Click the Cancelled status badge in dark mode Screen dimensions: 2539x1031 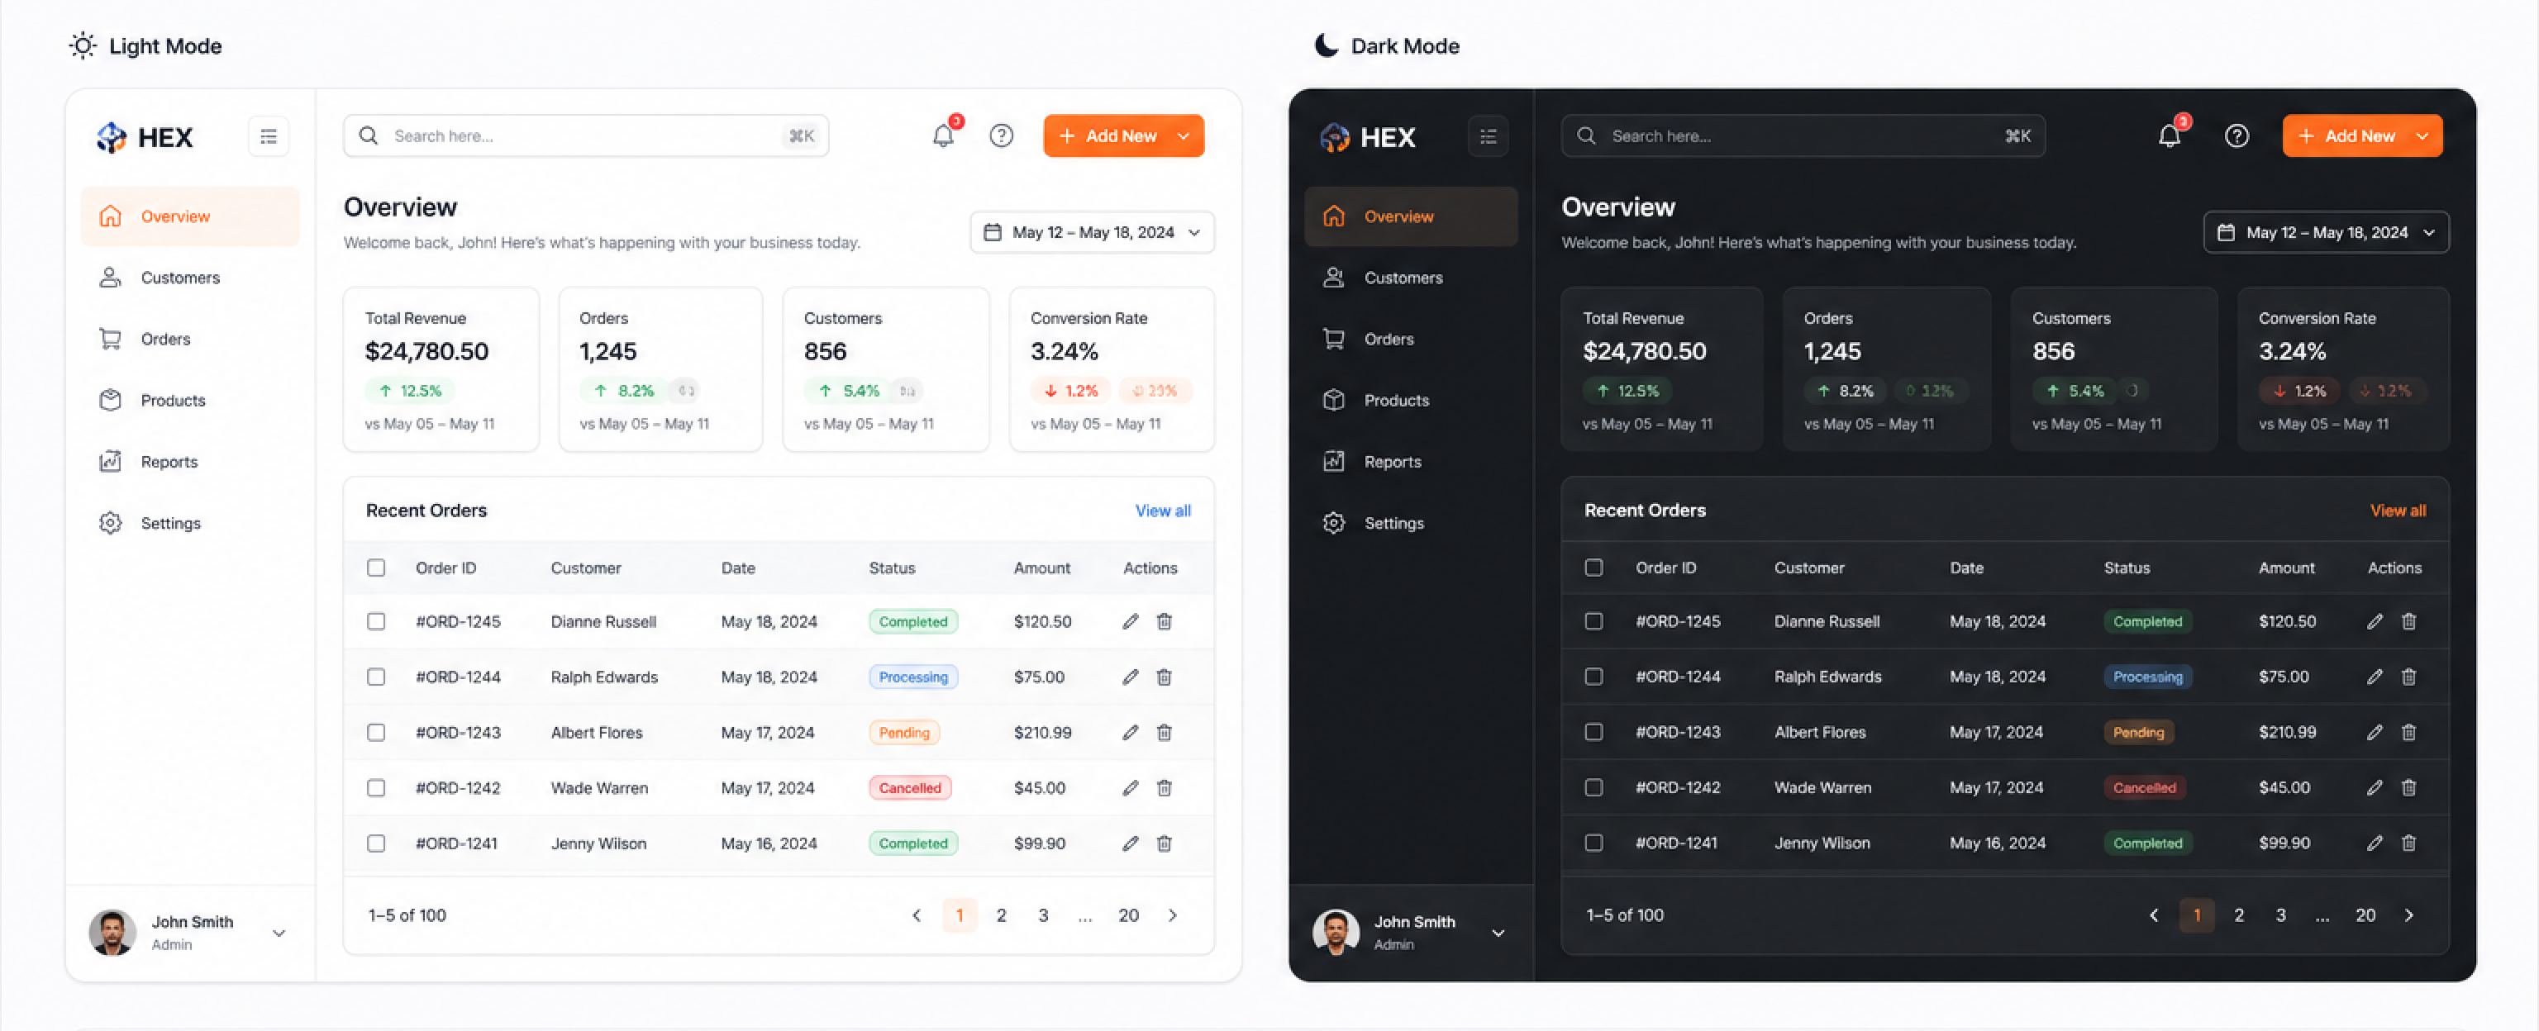point(2144,787)
